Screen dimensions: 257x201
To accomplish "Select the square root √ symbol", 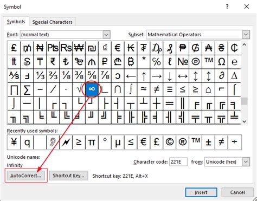I will coord(79,89).
